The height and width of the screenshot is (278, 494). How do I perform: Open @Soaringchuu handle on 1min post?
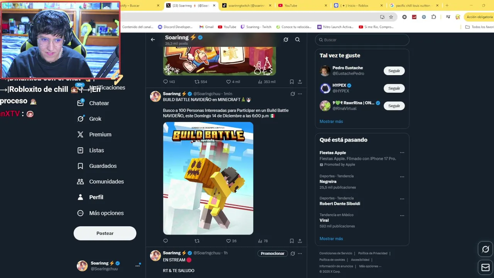tap(207, 94)
